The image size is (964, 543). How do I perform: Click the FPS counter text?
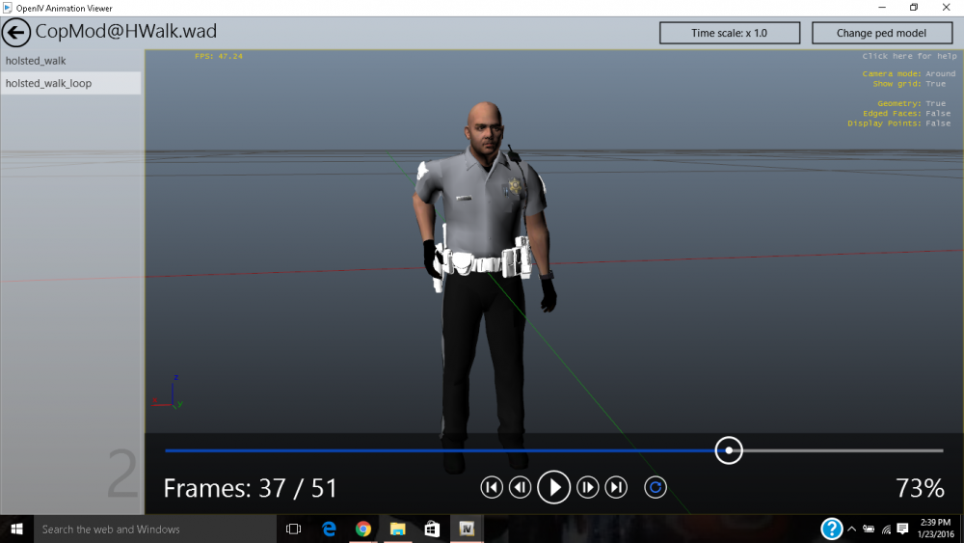[x=219, y=56]
